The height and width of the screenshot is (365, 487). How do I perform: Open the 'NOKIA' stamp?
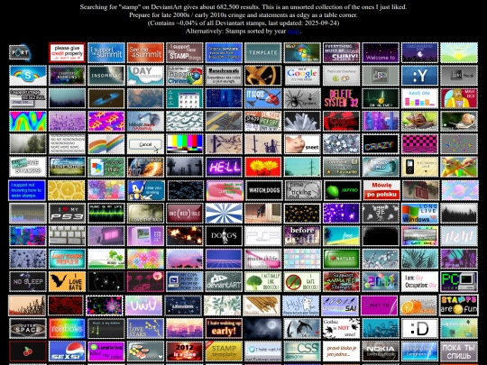coord(381,351)
